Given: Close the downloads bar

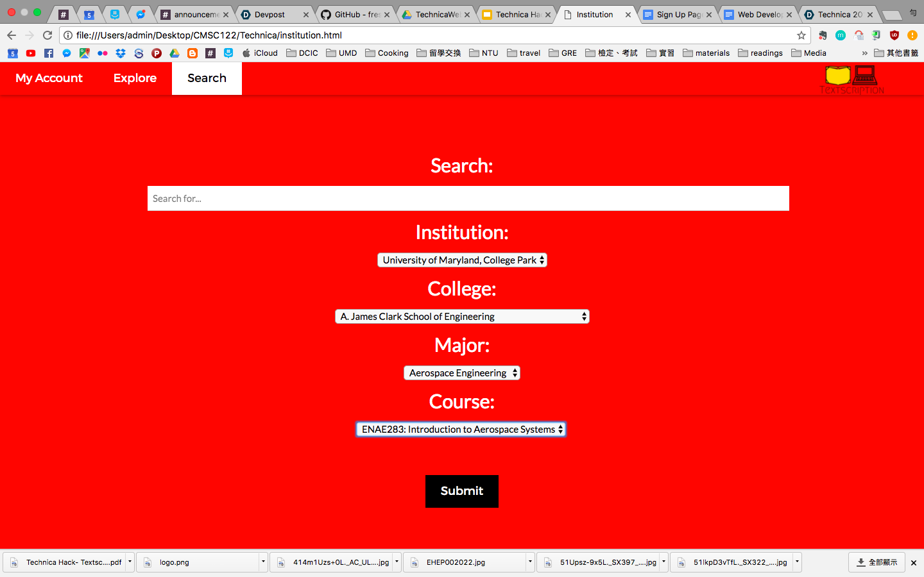Looking at the screenshot, I should coord(914,562).
